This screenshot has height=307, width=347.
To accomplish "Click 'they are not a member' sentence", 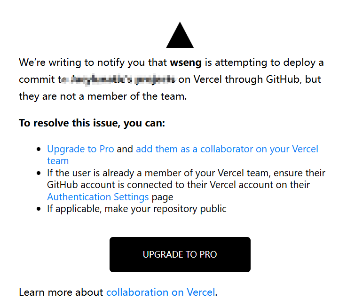I will 103,96.
